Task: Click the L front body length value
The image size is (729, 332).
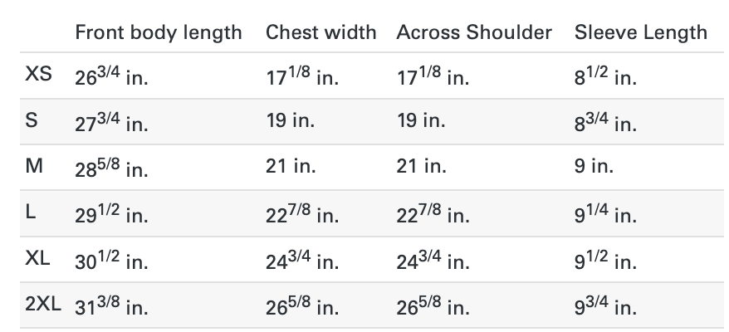Action: (x=111, y=213)
